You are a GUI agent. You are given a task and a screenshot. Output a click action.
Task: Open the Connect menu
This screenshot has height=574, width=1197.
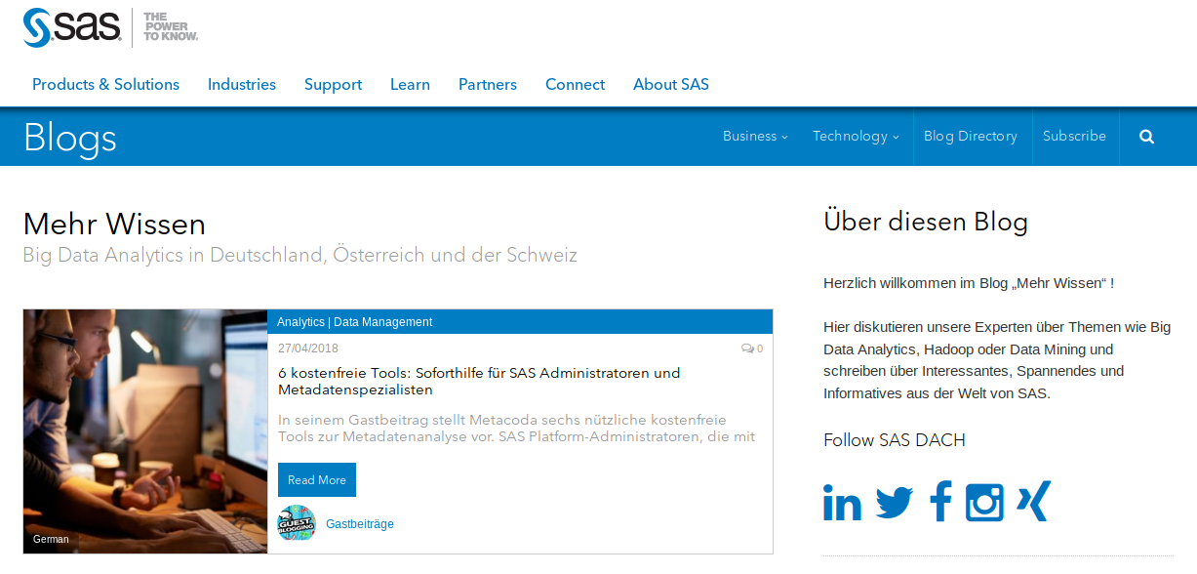click(575, 85)
